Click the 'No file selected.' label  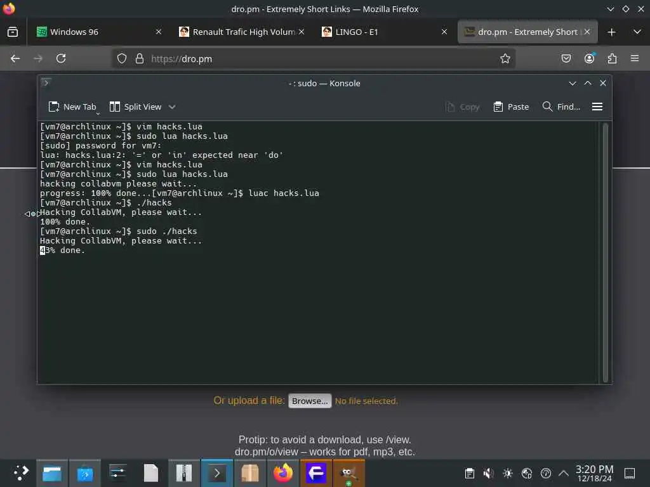pos(366,401)
